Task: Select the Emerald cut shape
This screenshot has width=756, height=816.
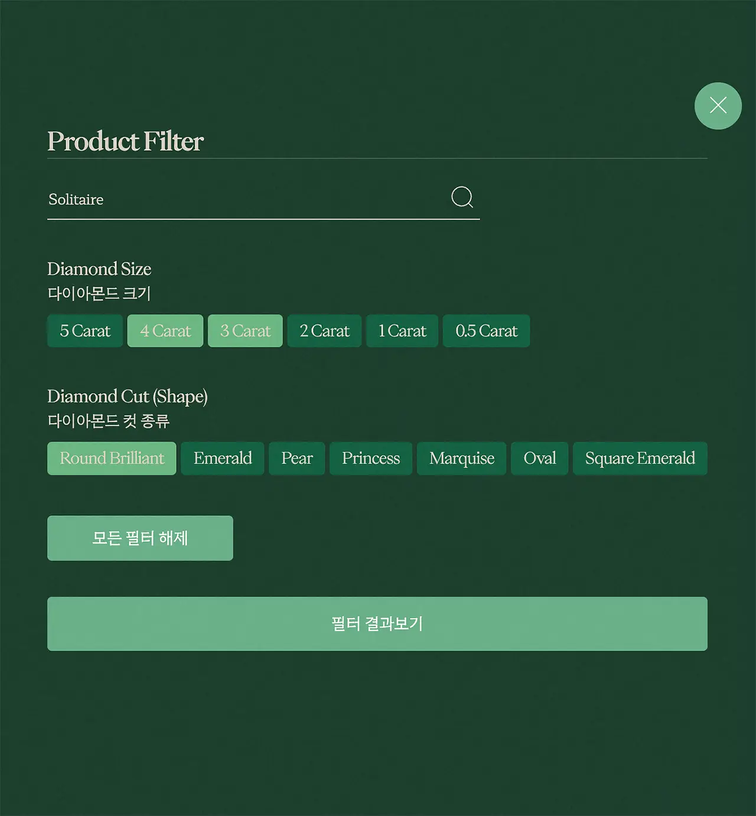Action: click(x=222, y=458)
